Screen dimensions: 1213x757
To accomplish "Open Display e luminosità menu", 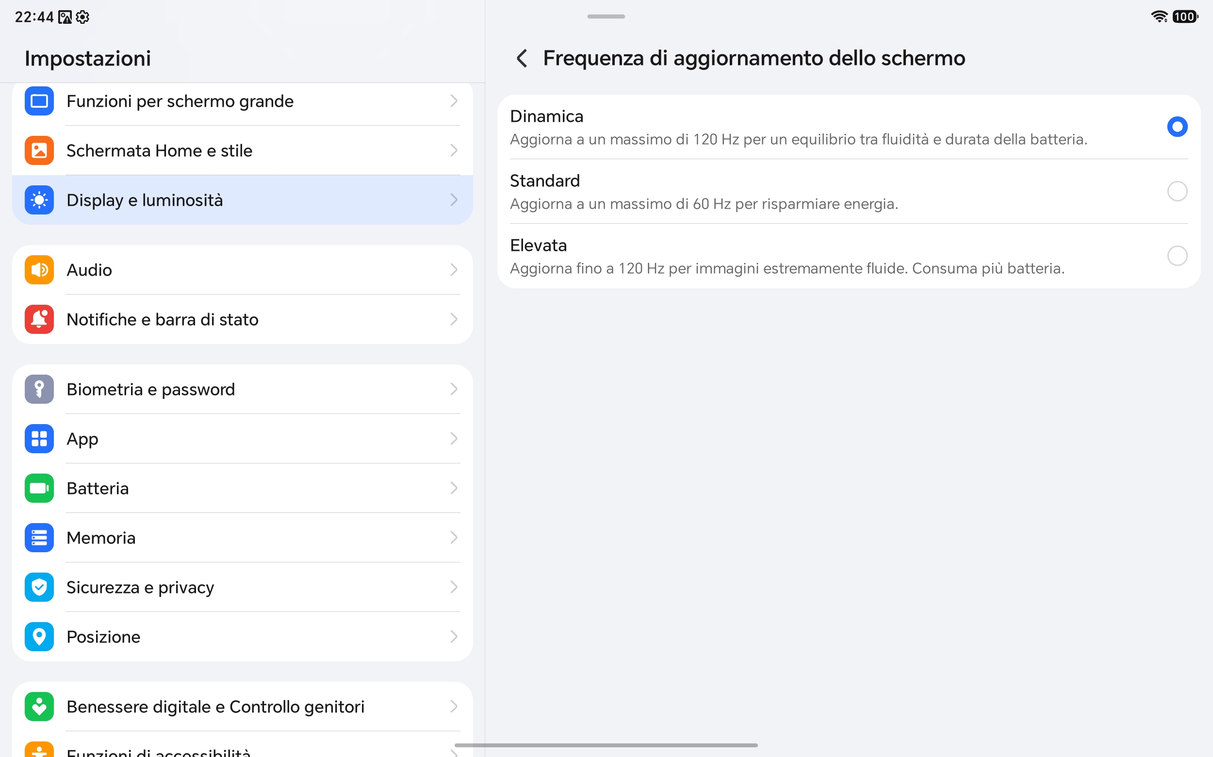I will pyautogui.click(x=242, y=200).
